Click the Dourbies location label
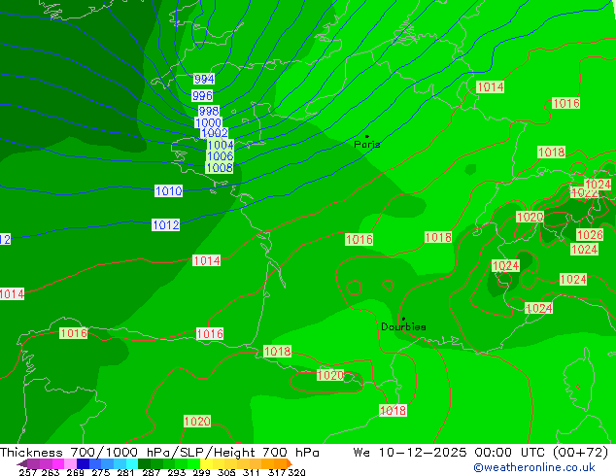Screen dimensions: 616x476 [x=403, y=326]
